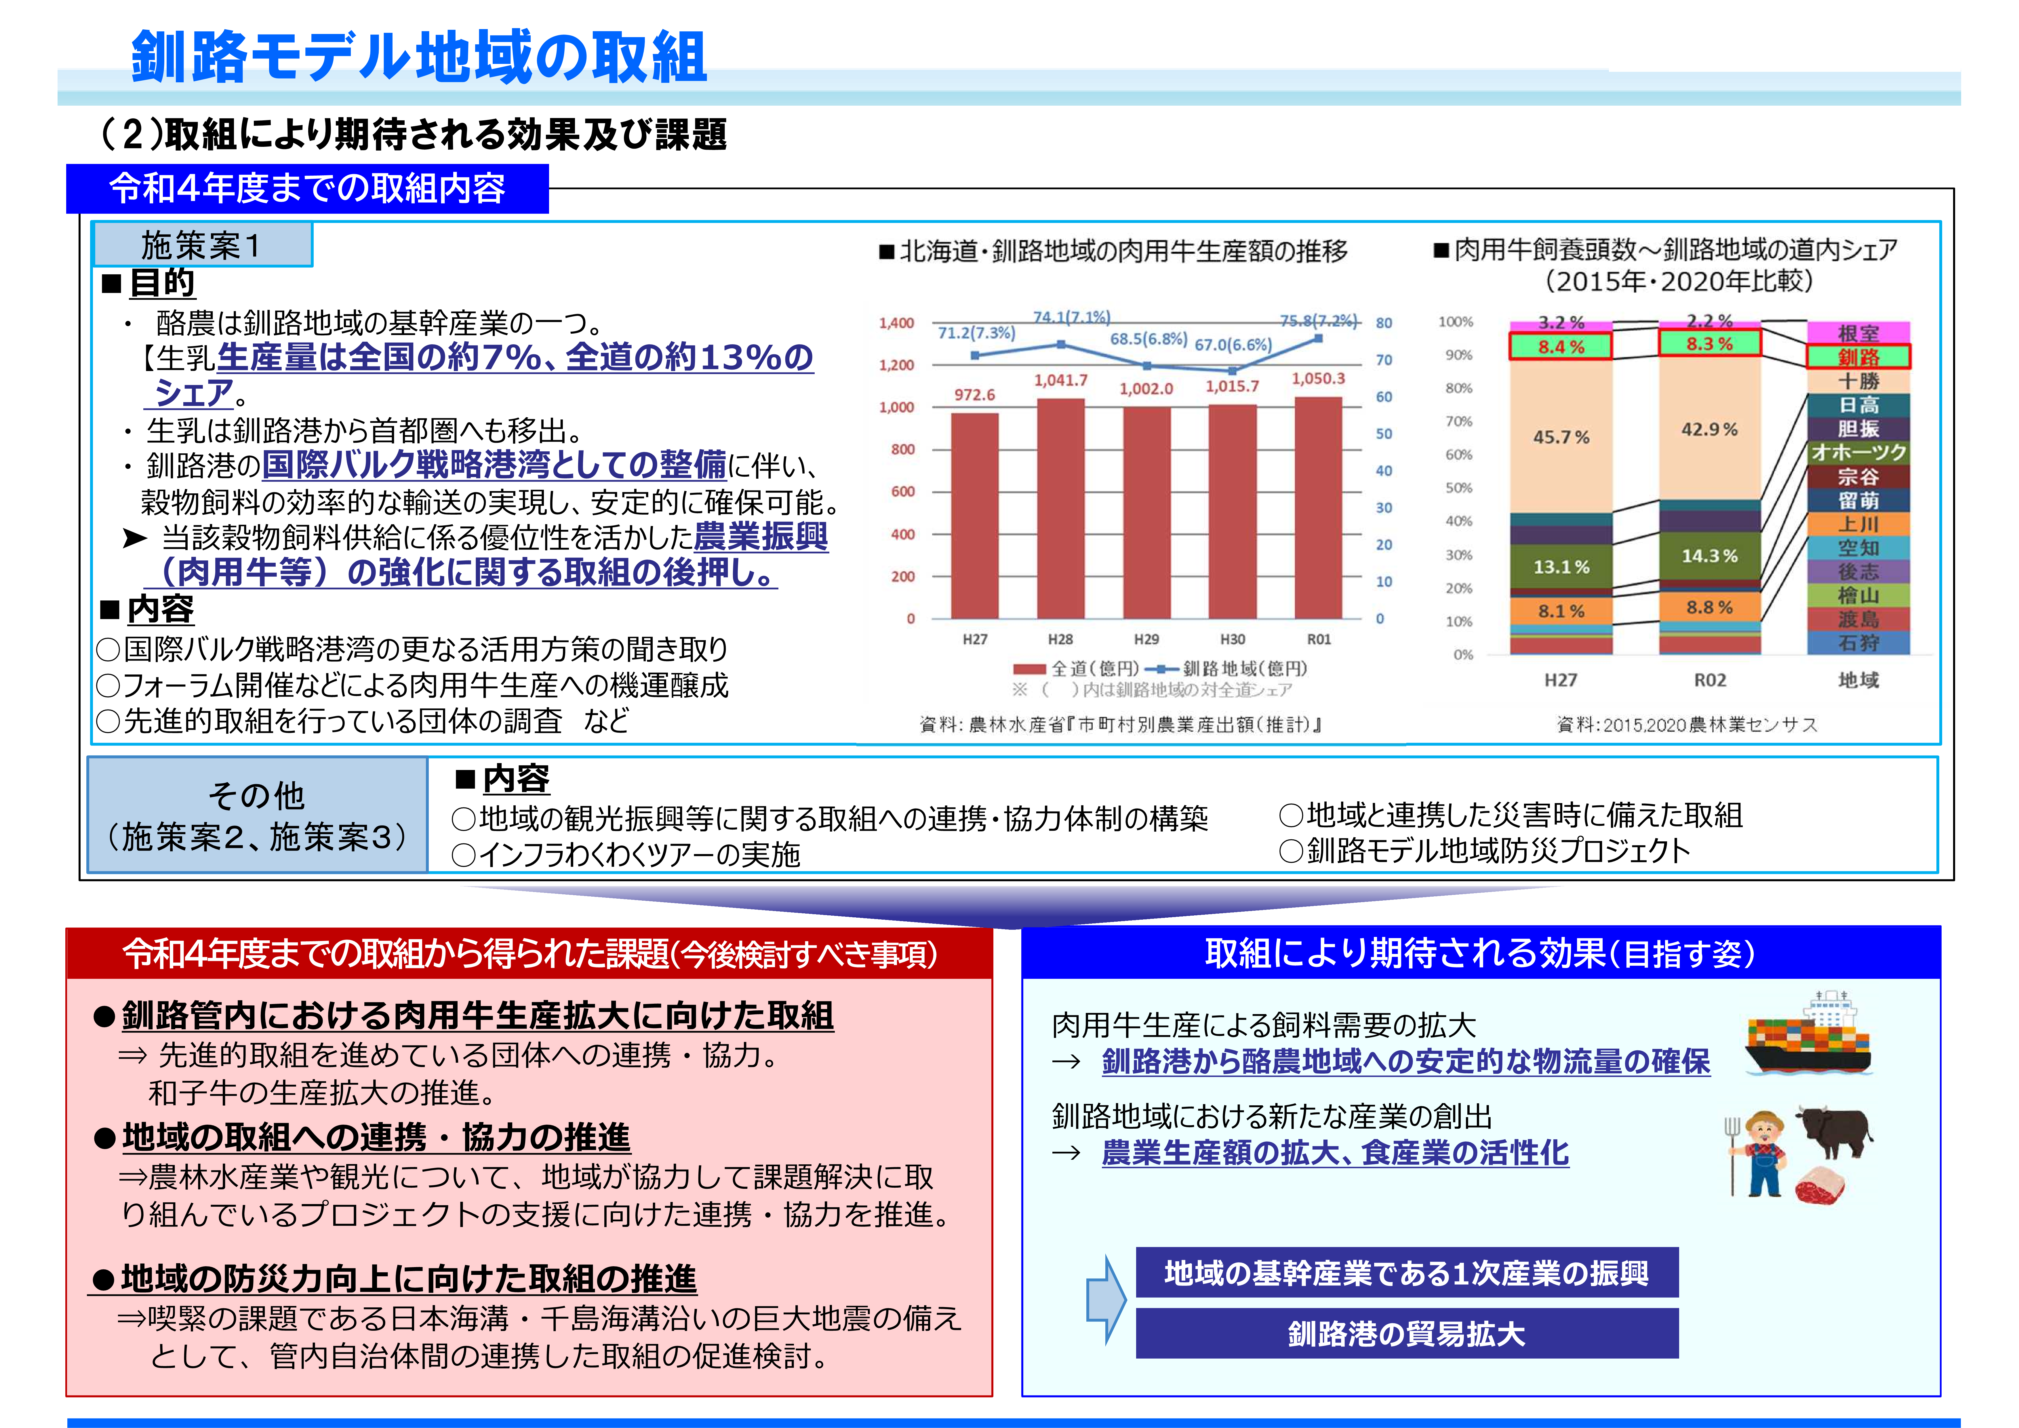Click the 8.3% highlighted segment in R02 column

(1709, 343)
